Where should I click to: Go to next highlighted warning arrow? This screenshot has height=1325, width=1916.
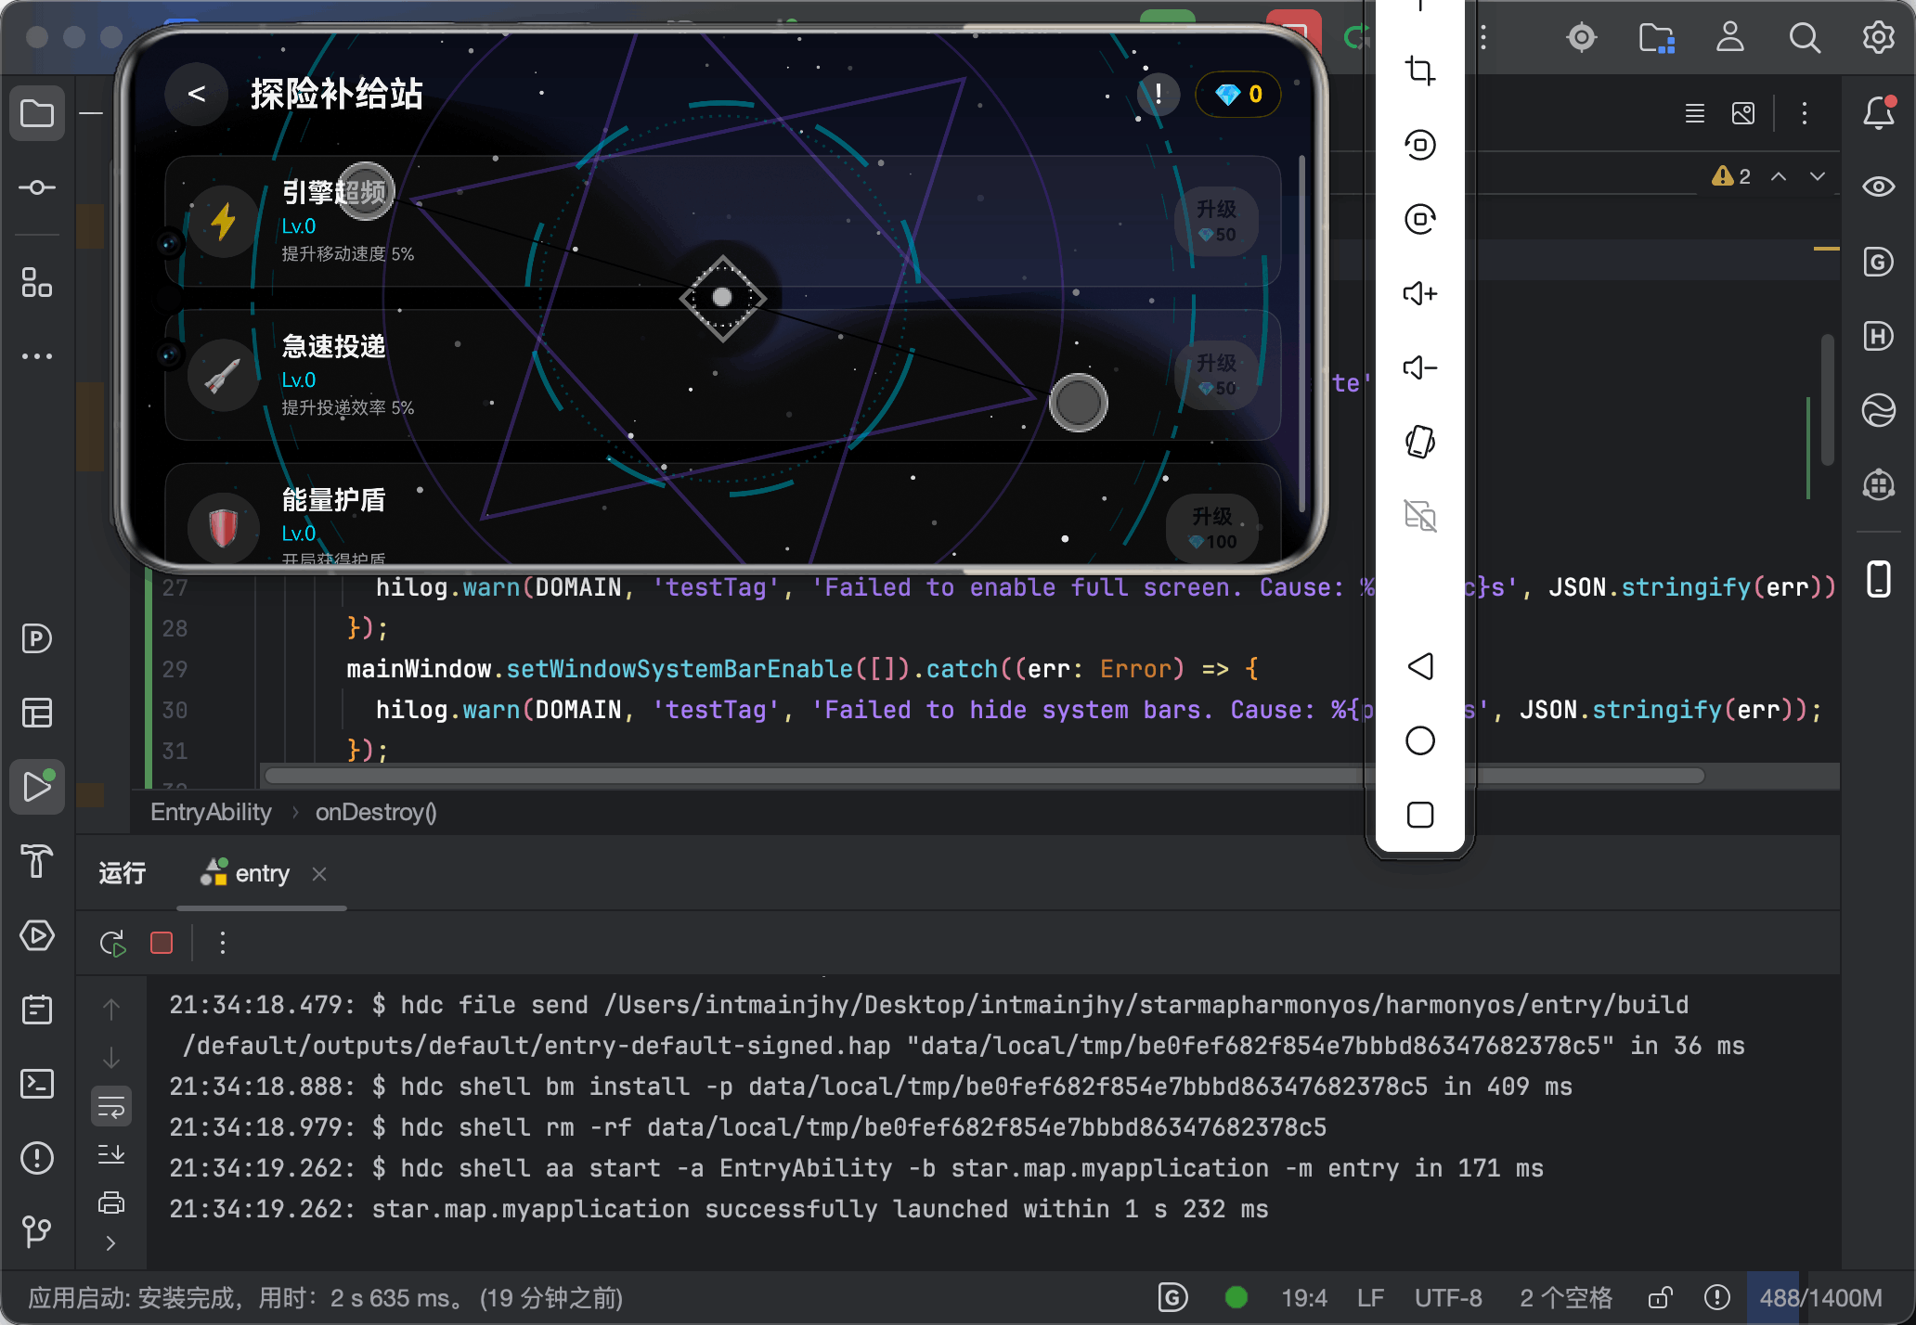[x=1818, y=176]
